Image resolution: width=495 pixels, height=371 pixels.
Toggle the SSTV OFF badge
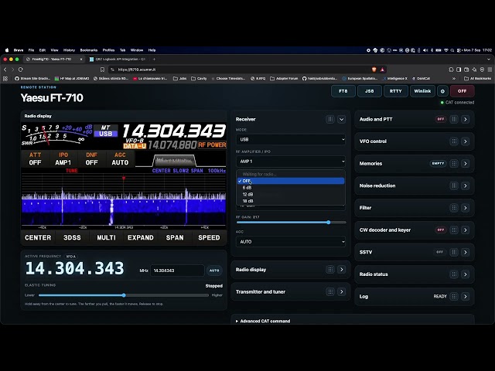440,252
